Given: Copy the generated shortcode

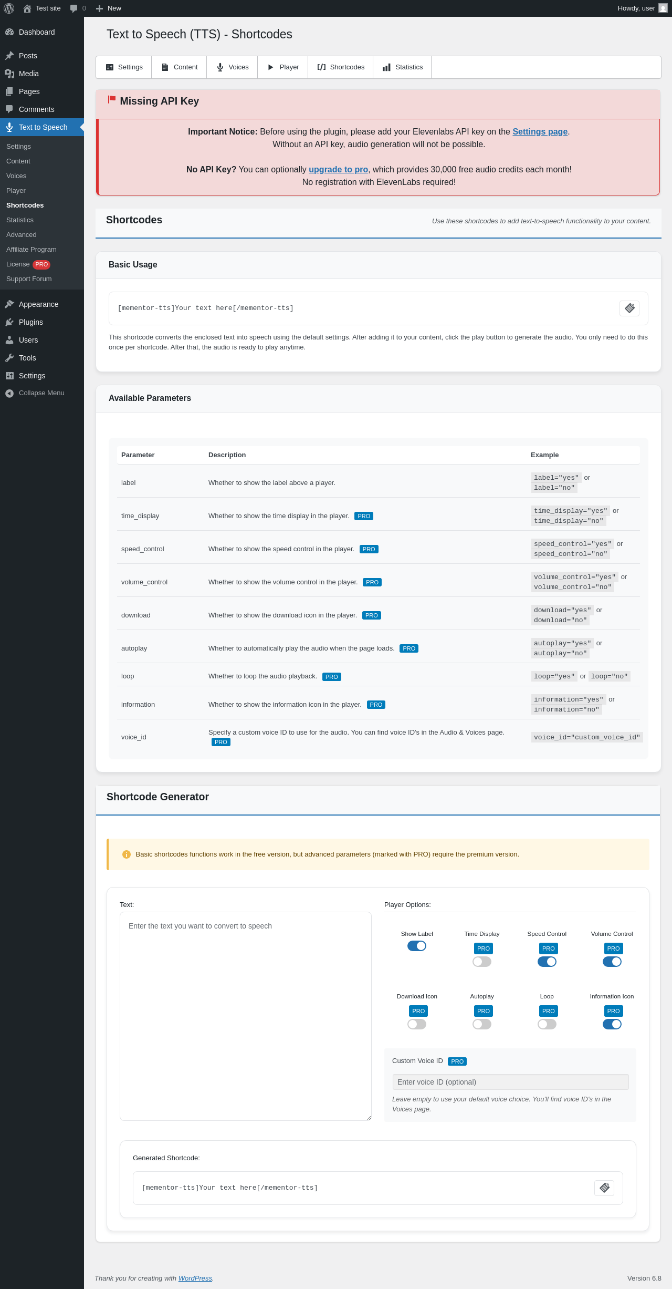Looking at the screenshot, I should (x=604, y=1188).
